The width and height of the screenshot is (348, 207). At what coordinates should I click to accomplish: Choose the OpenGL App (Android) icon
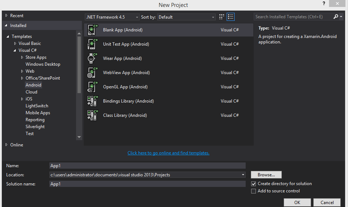tap(92, 87)
